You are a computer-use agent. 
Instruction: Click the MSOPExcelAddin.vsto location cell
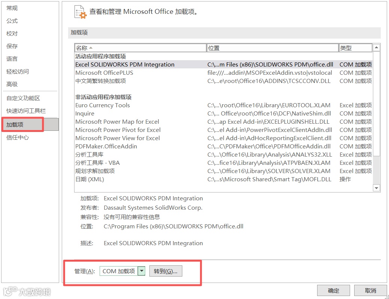pos(270,73)
